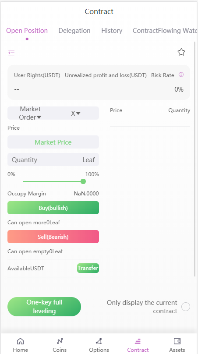Click the Buy(bullish) button

click(53, 208)
